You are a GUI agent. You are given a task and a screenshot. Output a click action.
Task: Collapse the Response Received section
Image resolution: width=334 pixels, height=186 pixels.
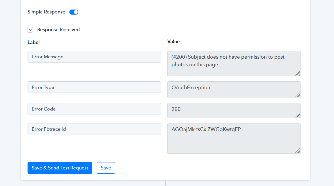(x=30, y=30)
